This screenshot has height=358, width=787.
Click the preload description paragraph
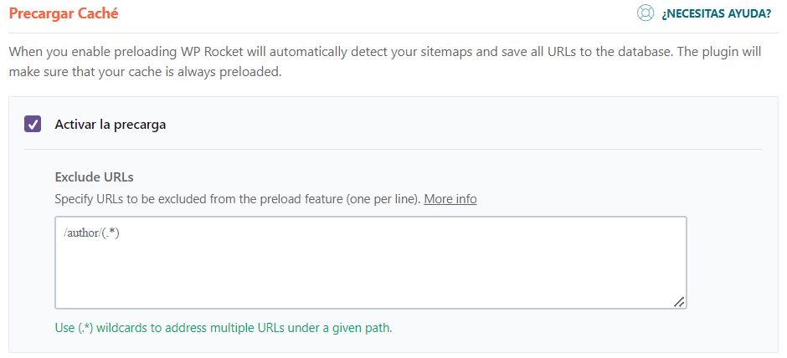tap(385, 62)
